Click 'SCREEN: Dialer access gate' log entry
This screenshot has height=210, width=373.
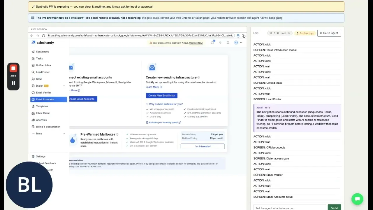(x=271, y=158)
